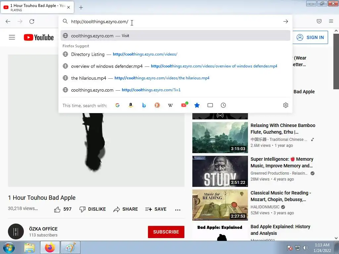Viewport: 339px width, 254px height.
Task: Click the Go arrow in the address bar
Action: pos(286,21)
